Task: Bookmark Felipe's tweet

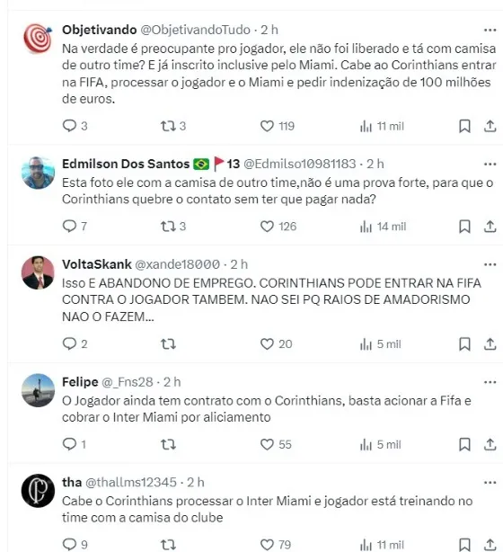Action: pos(464,444)
